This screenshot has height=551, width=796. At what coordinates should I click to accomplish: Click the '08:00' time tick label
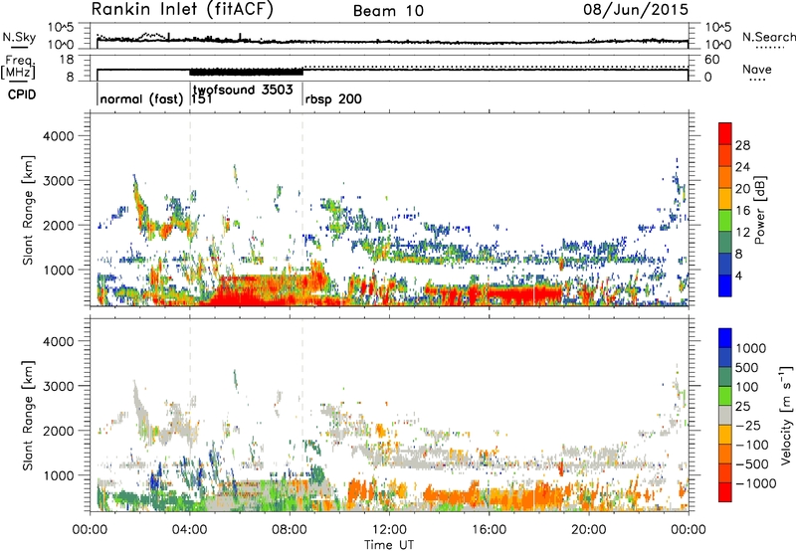click(x=290, y=530)
